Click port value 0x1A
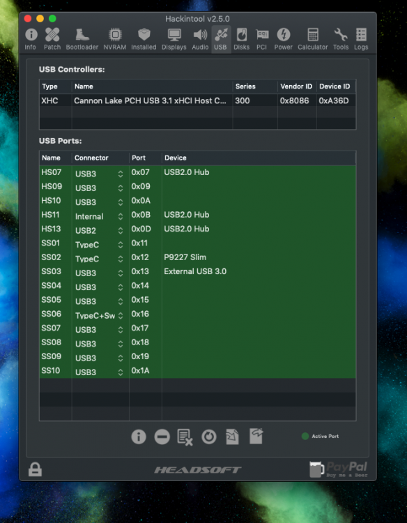407x523 pixels. (x=140, y=370)
